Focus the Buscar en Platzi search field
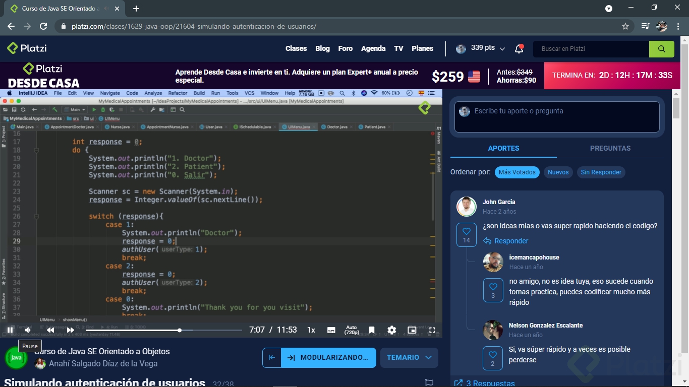Viewport: 689px width, 387px height. click(591, 49)
